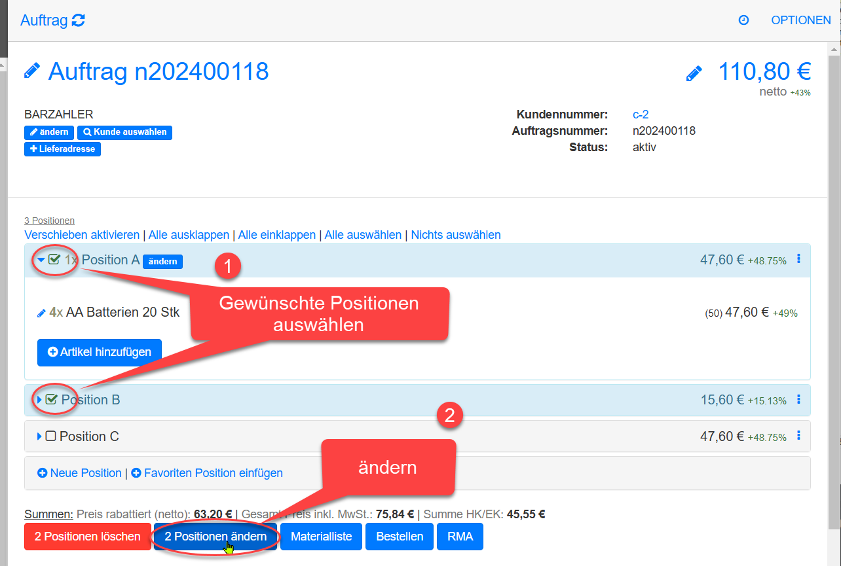Click the Position B price 15,60 €
The image size is (841, 566).
pos(722,400)
